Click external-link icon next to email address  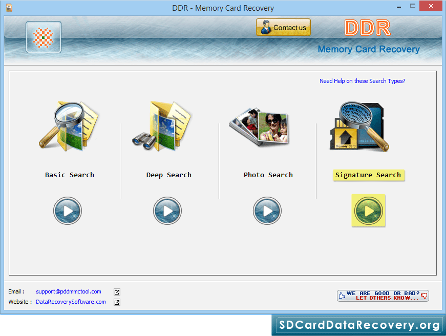pos(117,292)
